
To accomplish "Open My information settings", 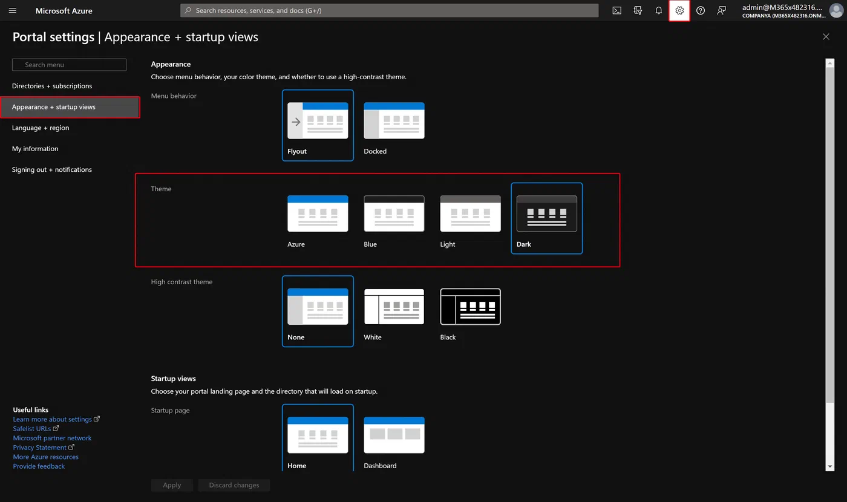I will [35, 149].
